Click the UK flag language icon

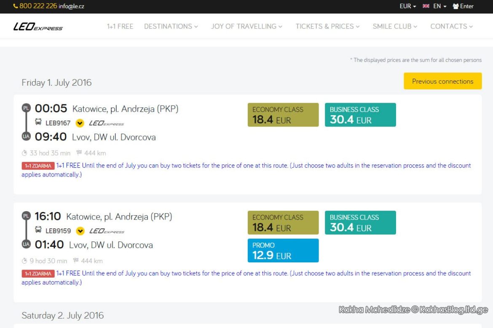click(x=426, y=6)
